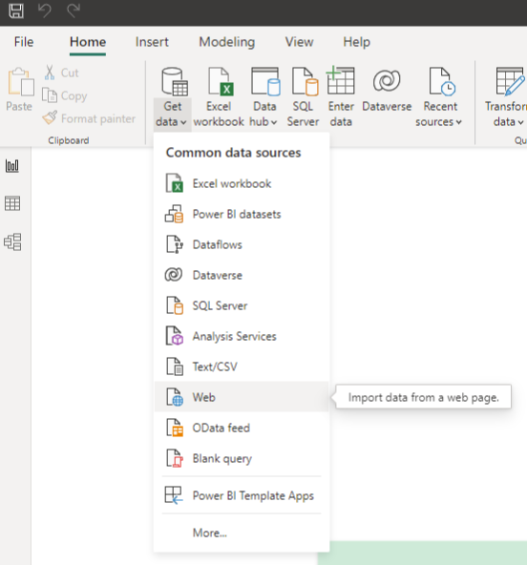This screenshot has height=565, width=527.
Task: Choose Power BI datasets text entry
Action: coord(237,214)
